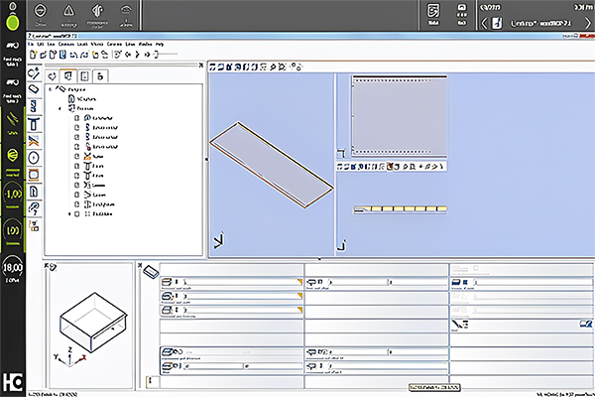Collapse the root node of the program tree
595x397 pixels.
point(50,88)
